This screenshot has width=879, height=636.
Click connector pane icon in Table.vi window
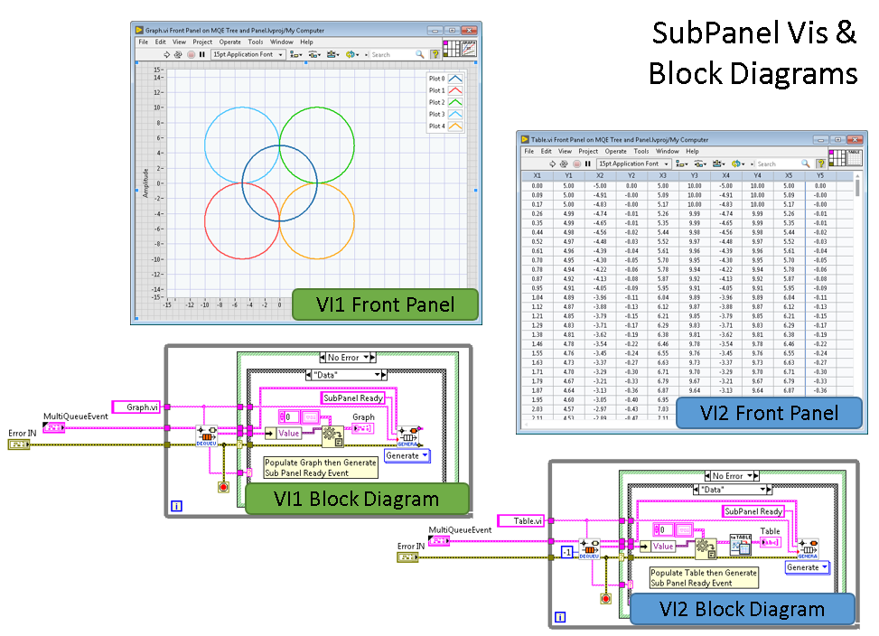click(837, 157)
